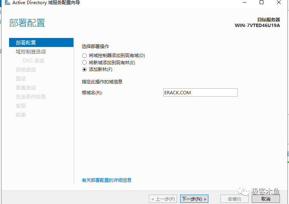Click the 根域名 input field
The height and width of the screenshot is (204, 289).
200,92
